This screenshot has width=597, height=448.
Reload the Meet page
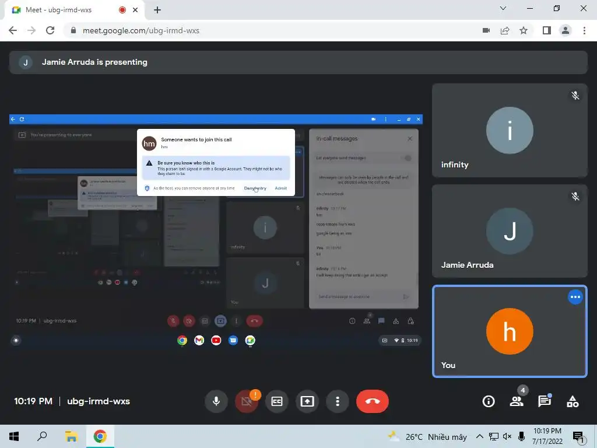click(50, 30)
